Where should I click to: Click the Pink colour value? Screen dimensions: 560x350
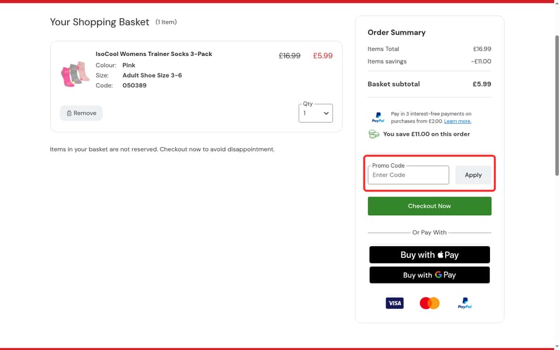(x=129, y=65)
